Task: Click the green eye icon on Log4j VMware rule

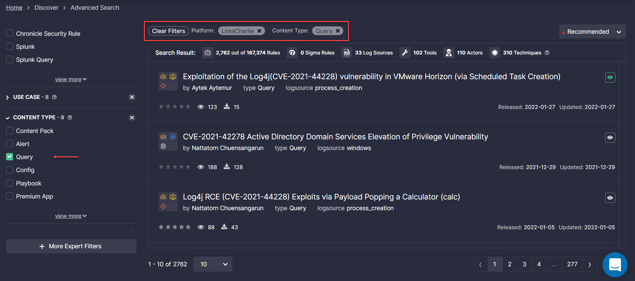Action: tap(610, 78)
